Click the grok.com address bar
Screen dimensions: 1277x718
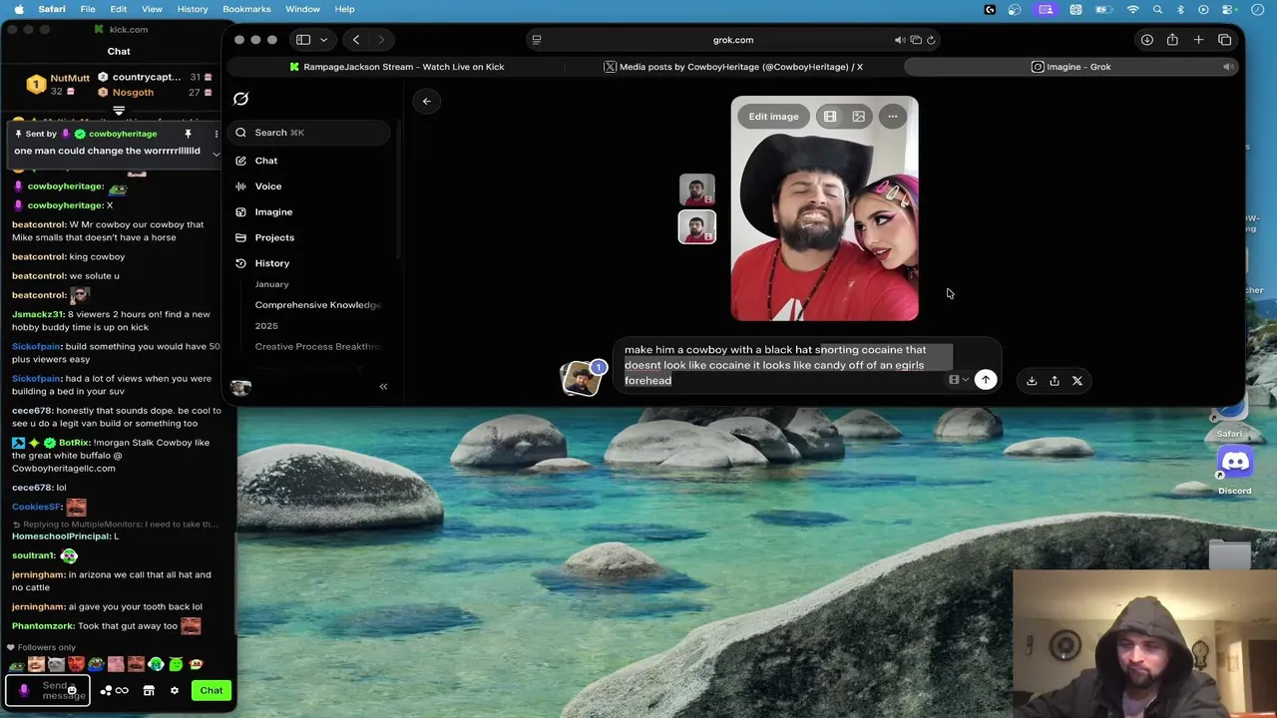(x=733, y=40)
